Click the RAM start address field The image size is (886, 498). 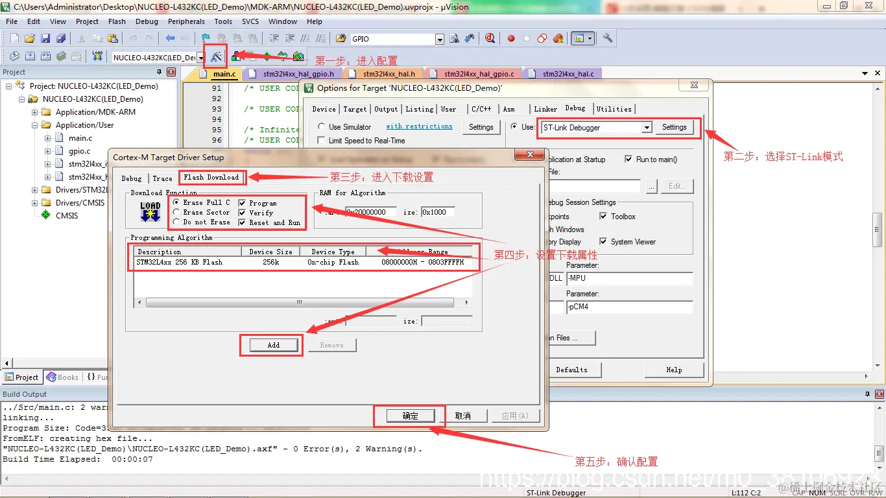click(x=370, y=212)
